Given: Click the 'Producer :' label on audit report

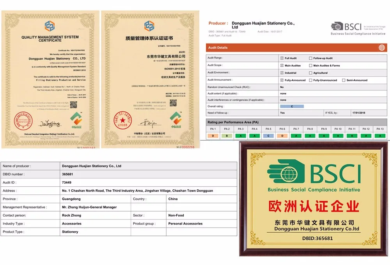Looking at the screenshot, I should (x=218, y=23).
